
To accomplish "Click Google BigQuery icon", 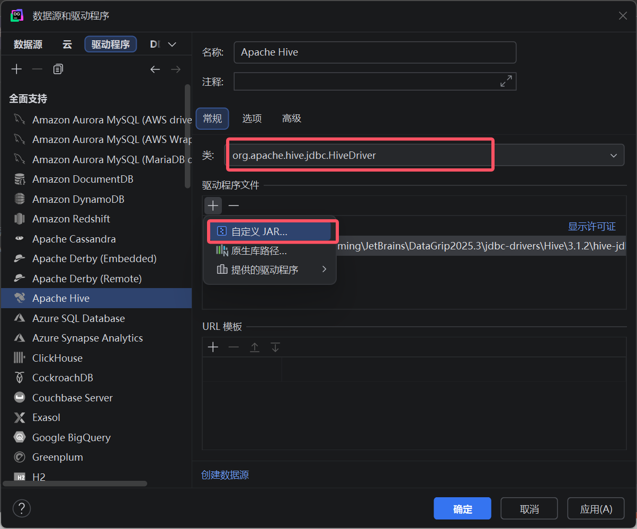I will point(20,437).
